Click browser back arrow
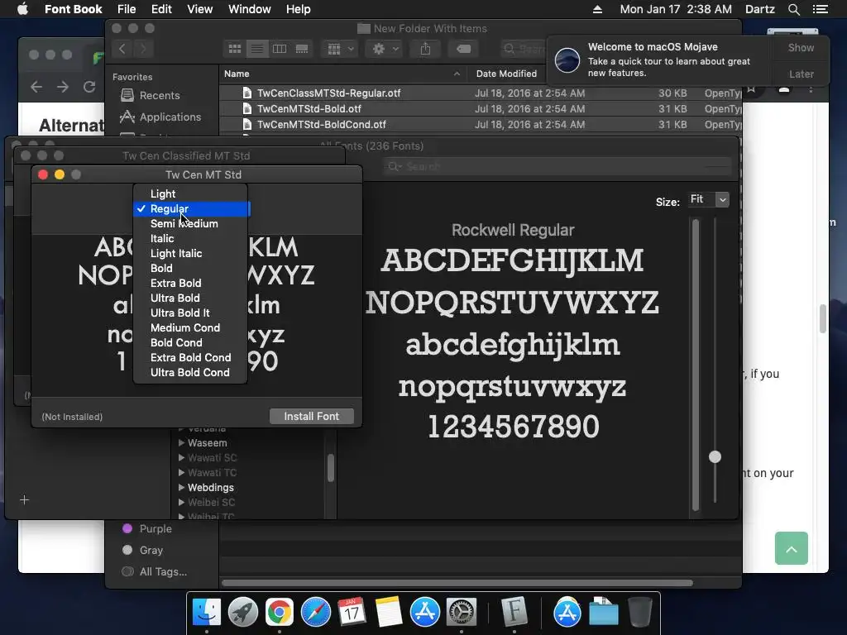Viewport: 847px width, 635px height. pyautogui.click(x=36, y=87)
